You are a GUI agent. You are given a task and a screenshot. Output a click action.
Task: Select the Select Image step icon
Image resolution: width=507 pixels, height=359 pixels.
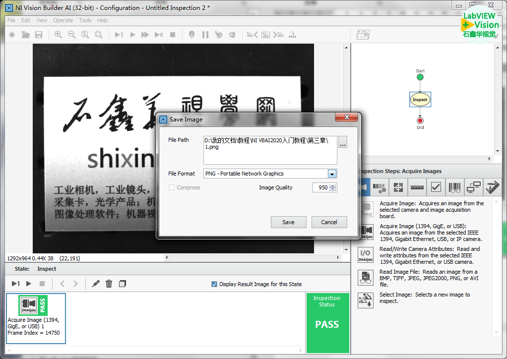tap(366, 300)
